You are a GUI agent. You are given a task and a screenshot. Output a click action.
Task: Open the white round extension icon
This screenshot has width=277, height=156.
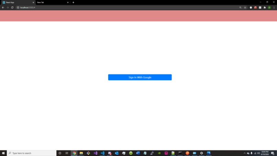[251, 8]
